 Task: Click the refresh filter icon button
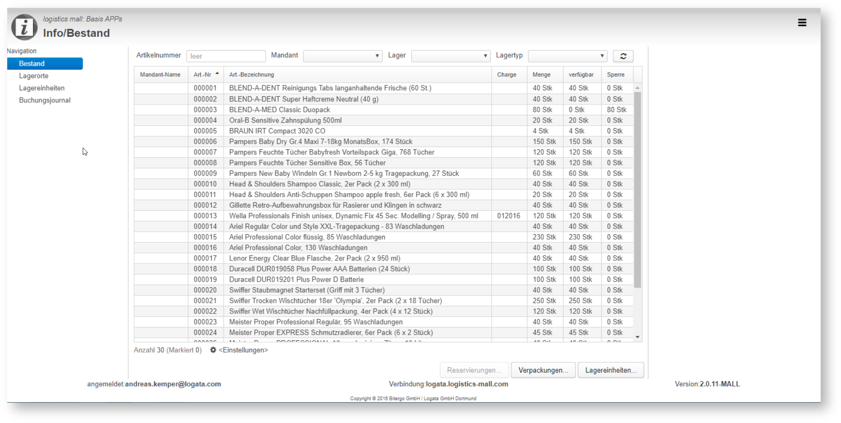[623, 56]
